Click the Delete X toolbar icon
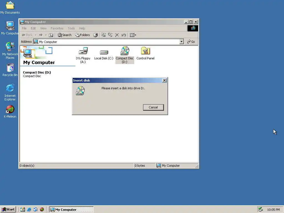Screen dimensions: 284x213 (x=117, y=35)
